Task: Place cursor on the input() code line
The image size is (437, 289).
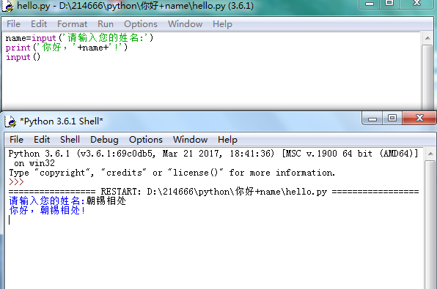Action: pos(23,57)
